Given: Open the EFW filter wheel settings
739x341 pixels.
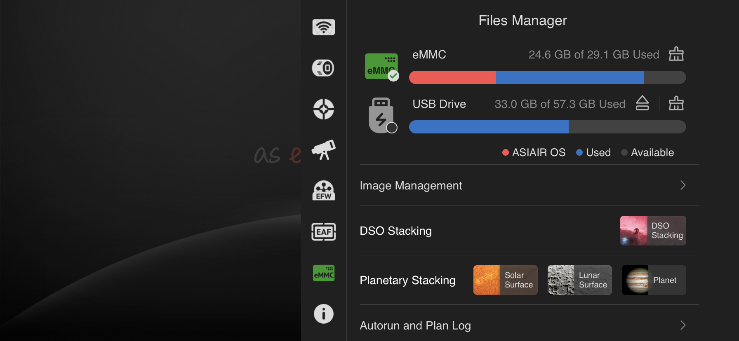Looking at the screenshot, I should [x=324, y=191].
